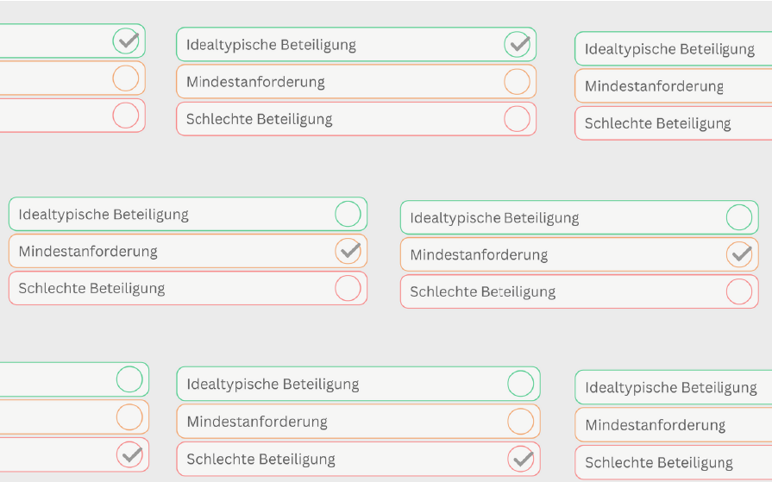Screen dimensions: 772x482
Task: Click checked red circle in cut-off bottom-left group
Action: pos(129,454)
